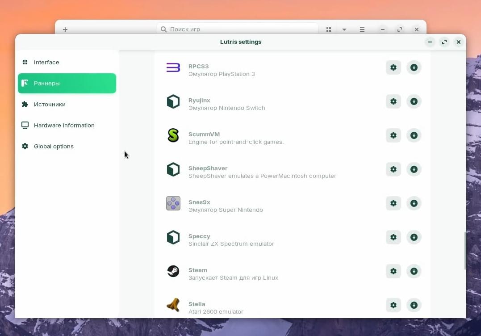Viewport: 481px width, 336px height.
Task: Click 'Engine for point-and-click games.' text
Action: pyautogui.click(x=236, y=142)
